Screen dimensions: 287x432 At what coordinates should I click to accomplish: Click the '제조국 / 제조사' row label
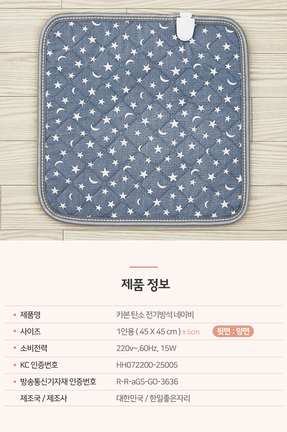[x=44, y=398]
